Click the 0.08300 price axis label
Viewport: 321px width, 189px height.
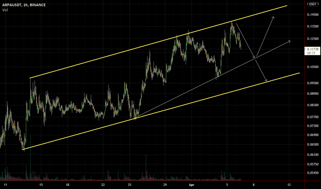pyautogui.click(x=313, y=105)
